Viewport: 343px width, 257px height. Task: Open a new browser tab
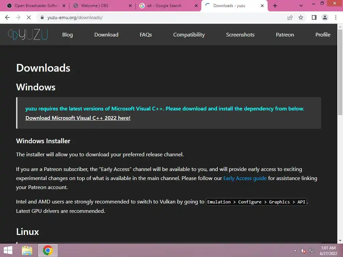pyautogui.click(x=275, y=6)
